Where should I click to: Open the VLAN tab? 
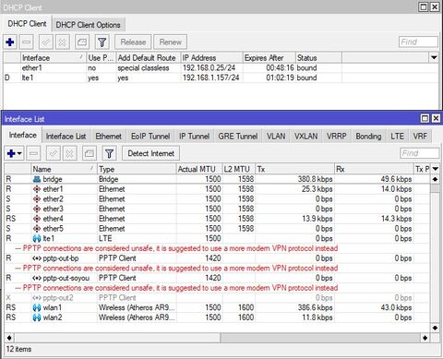tap(276, 136)
